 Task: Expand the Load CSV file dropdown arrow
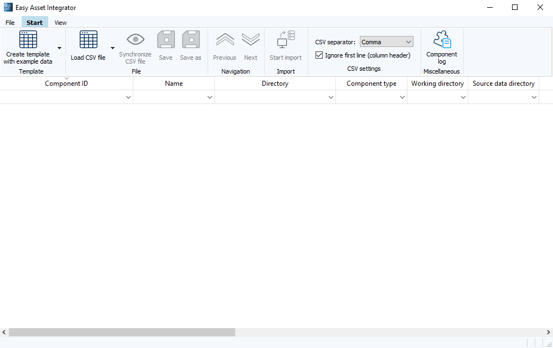113,49
